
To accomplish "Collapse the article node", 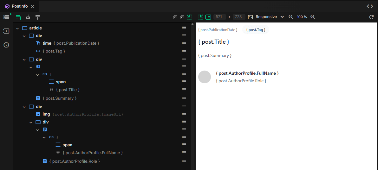I will [17, 28].
